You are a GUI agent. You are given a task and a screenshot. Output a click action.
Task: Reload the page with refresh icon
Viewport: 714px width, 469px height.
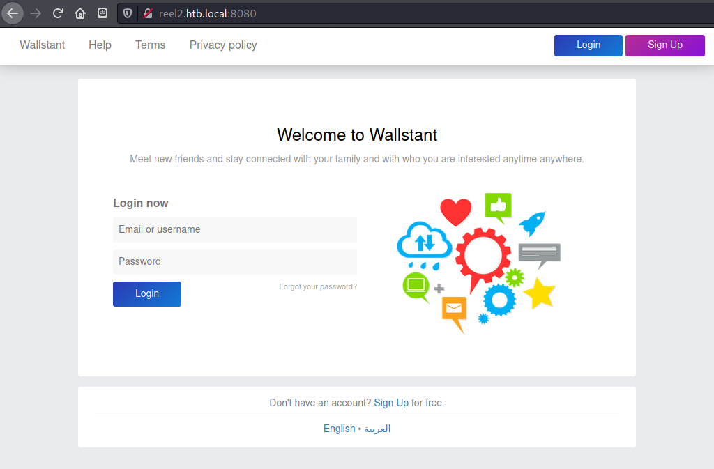58,13
